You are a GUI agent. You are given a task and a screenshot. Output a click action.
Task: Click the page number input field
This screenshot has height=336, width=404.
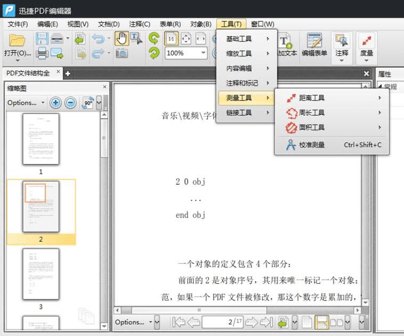coord(223,322)
